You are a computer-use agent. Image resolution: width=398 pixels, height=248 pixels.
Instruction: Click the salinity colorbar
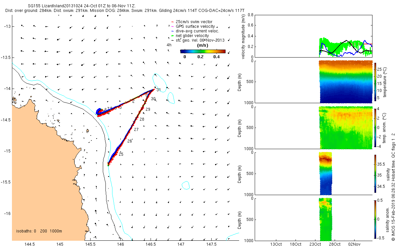tap(376, 173)
